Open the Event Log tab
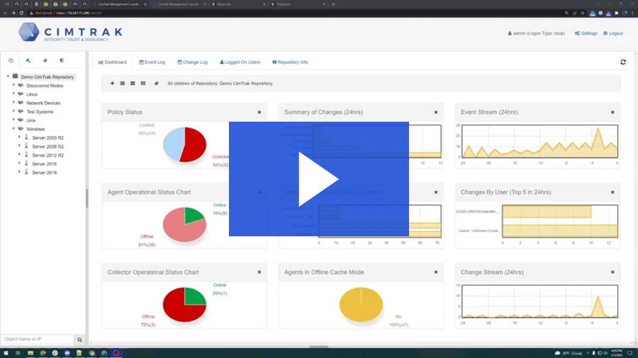Viewport: 638px width, 358px height. 152,62
